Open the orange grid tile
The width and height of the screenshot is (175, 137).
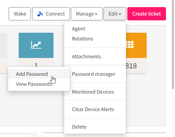pos(136,45)
